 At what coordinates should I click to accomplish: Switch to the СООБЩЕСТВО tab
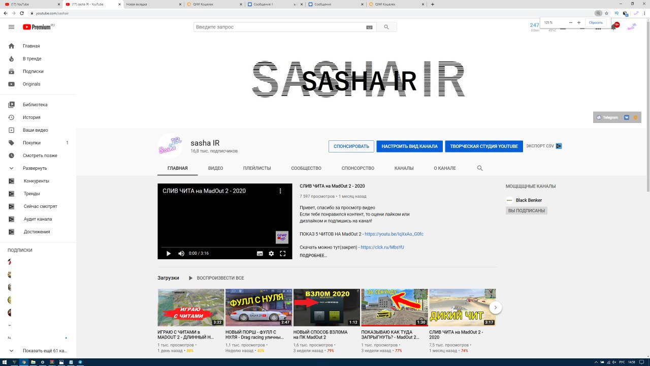tap(306, 168)
